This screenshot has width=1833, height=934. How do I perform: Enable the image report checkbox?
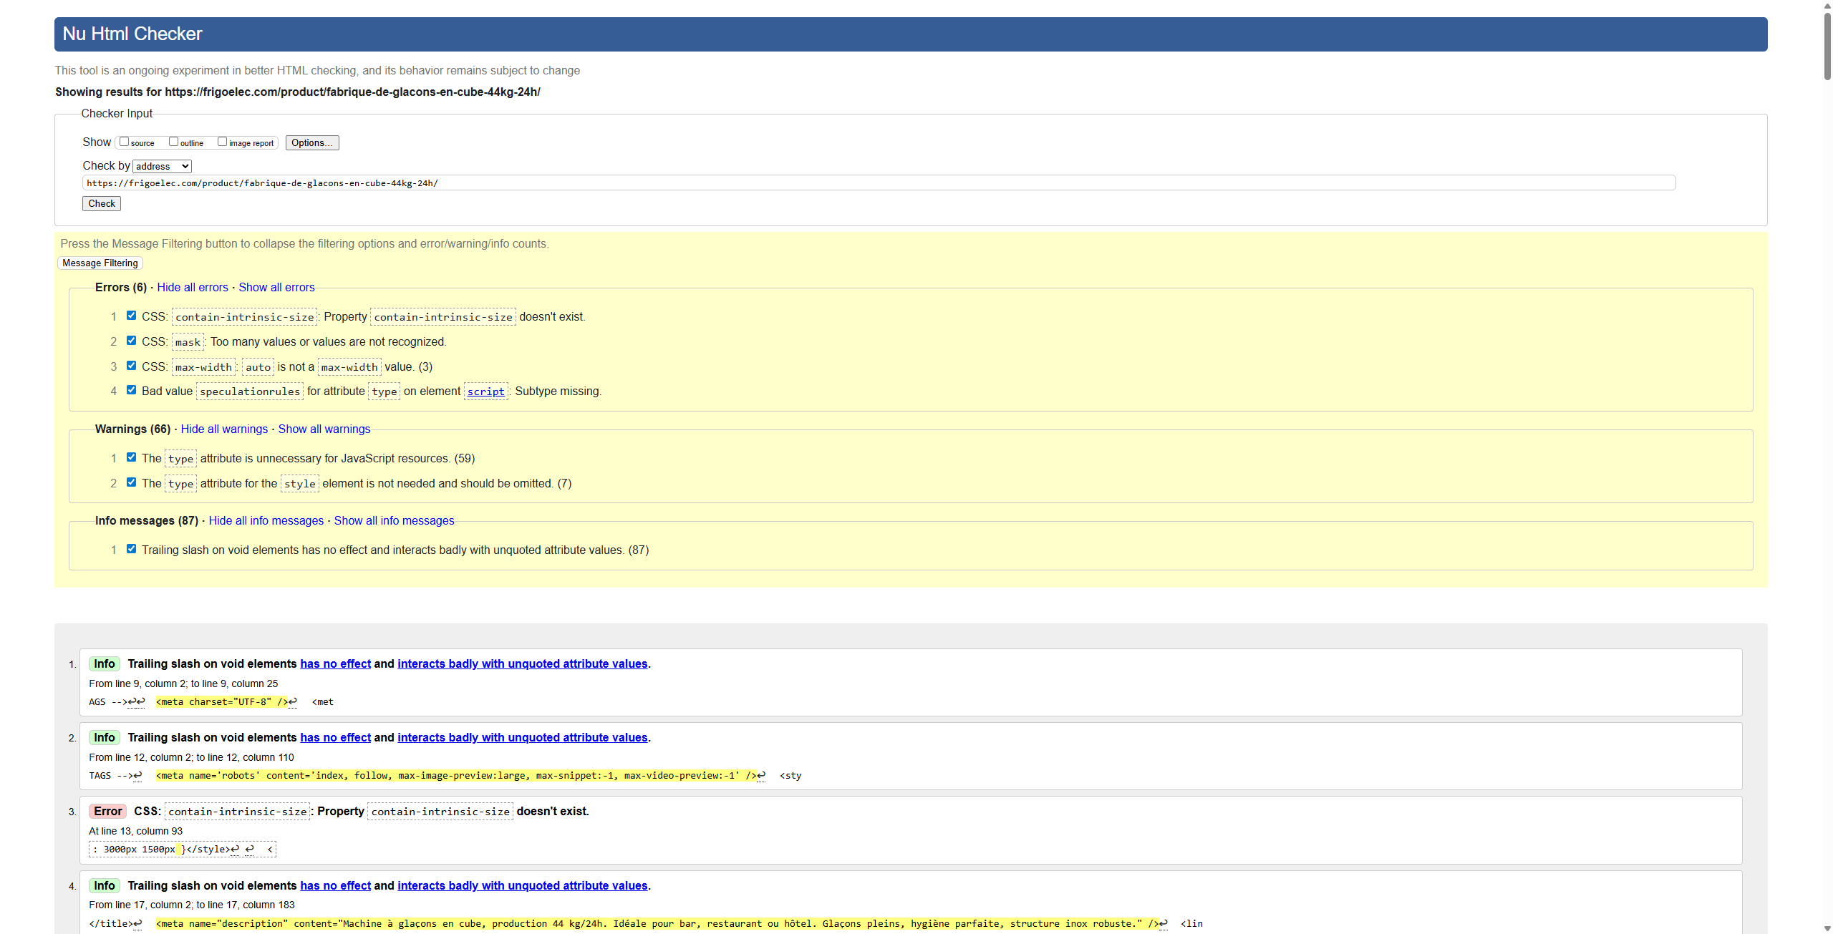point(222,141)
